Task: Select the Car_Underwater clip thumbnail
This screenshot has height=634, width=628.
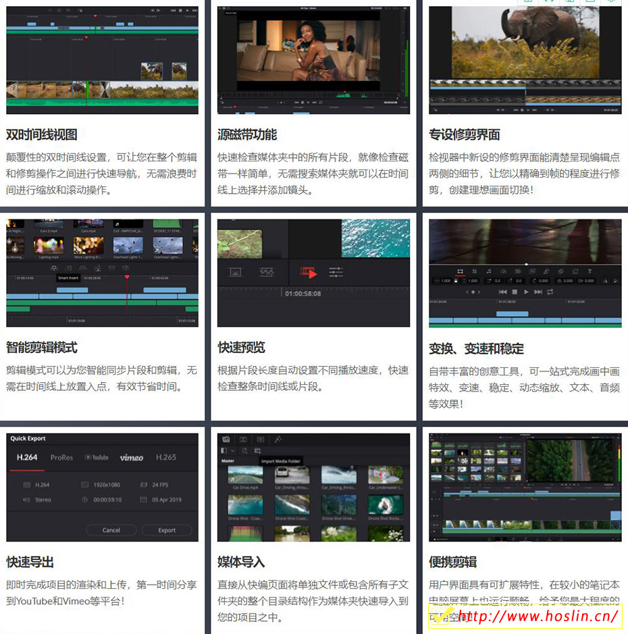Action: pyautogui.click(x=386, y=475)
